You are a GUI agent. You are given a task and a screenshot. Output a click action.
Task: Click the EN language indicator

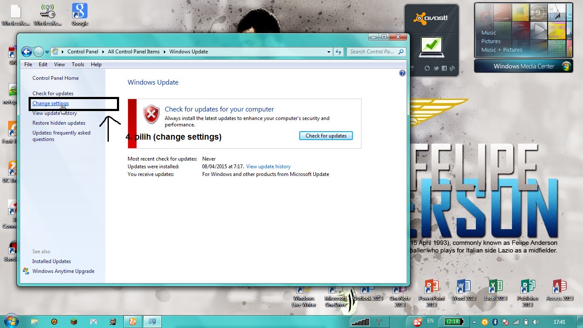click(430, 321)
